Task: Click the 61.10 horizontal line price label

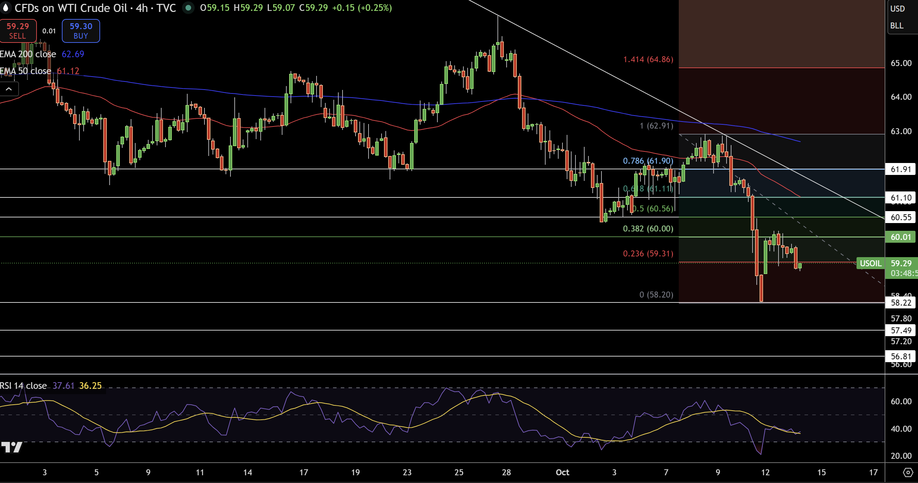Action: (900, 198)
